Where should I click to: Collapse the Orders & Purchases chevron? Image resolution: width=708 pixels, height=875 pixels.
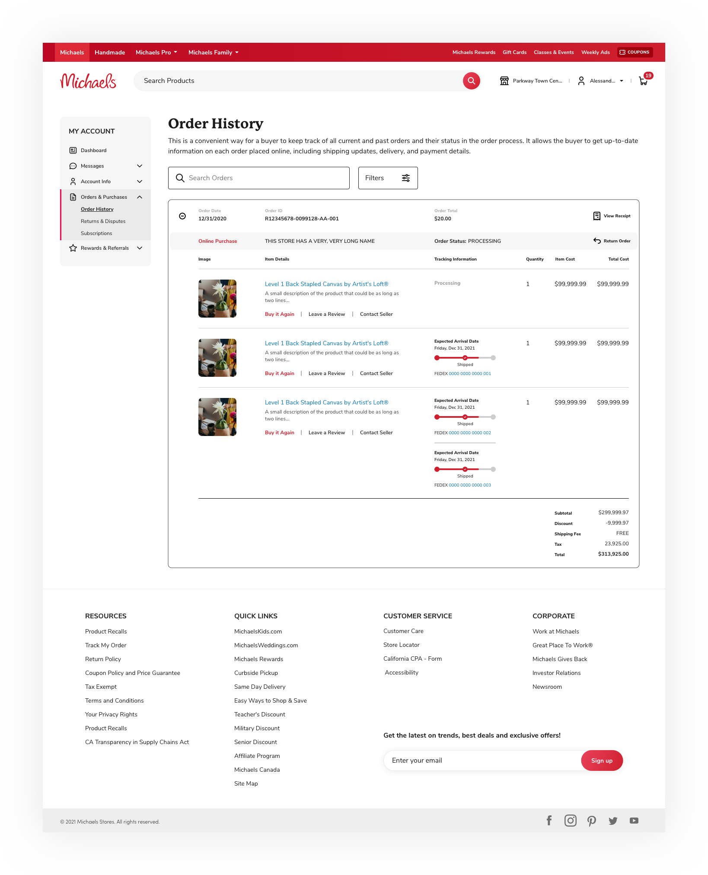pyautogui.click(x=140, y=197)
